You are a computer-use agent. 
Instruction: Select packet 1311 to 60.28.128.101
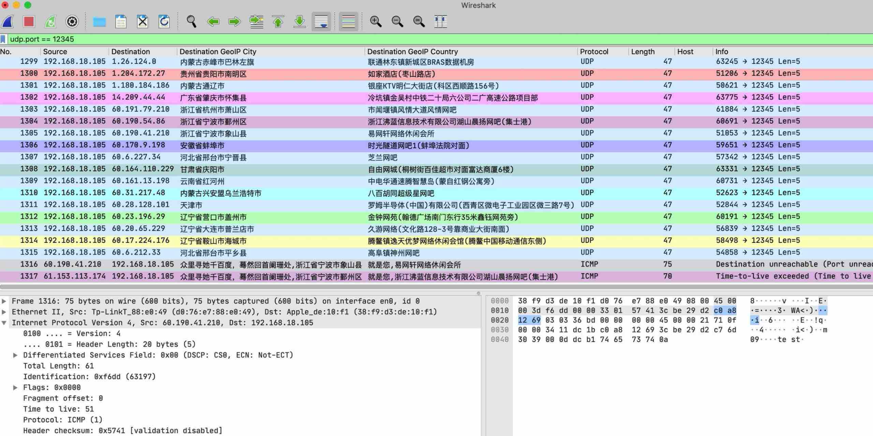[436, 205]
